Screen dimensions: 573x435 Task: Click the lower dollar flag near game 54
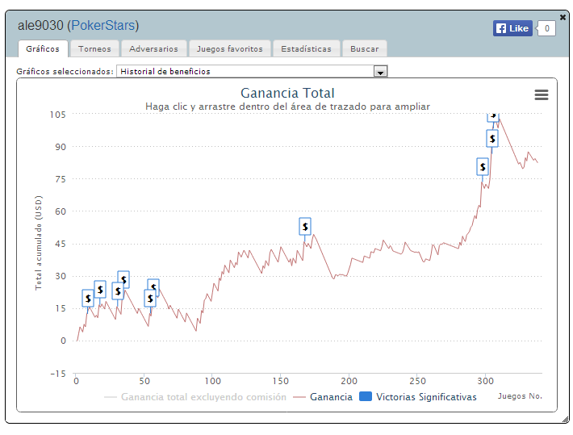pyautogui.click(x=150, y=299)
